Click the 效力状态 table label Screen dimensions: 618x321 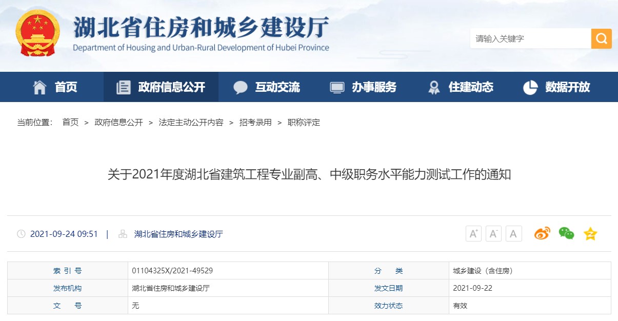click(388, 306)
